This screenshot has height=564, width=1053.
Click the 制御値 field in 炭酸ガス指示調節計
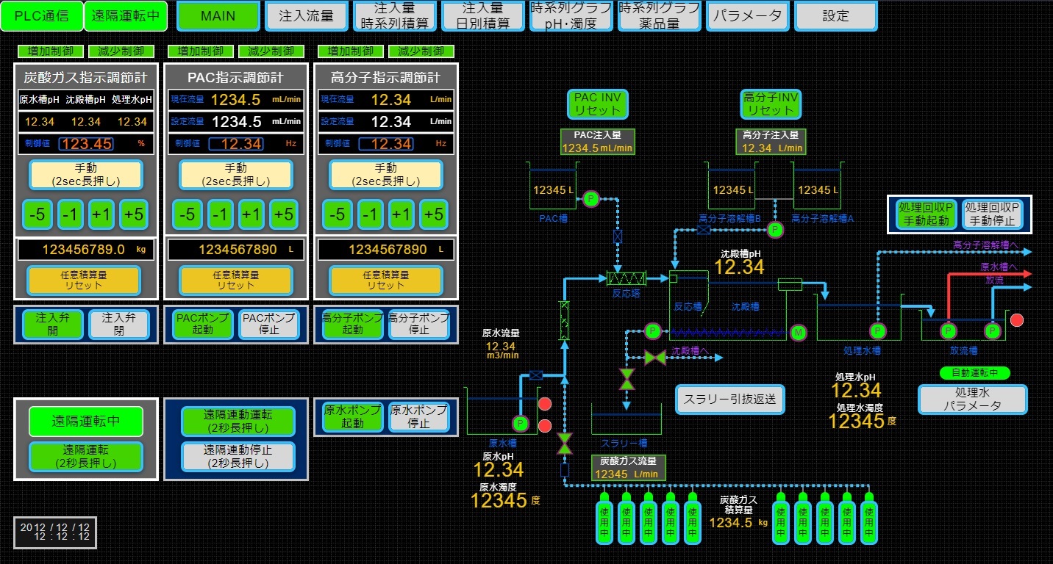87,144
